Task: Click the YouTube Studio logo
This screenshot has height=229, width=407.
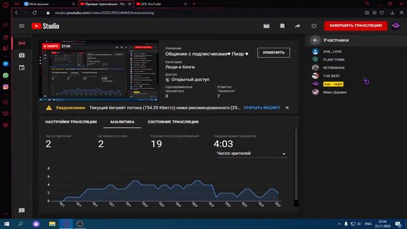Action: point(45,26)
